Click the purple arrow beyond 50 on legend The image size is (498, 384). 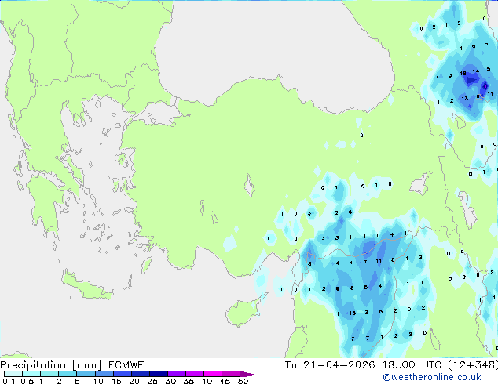(249, 374)
